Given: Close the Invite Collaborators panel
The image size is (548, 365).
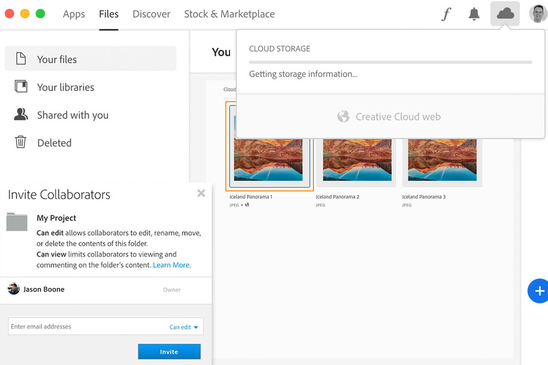Looking at the screenshot, I should coord(201,193).
